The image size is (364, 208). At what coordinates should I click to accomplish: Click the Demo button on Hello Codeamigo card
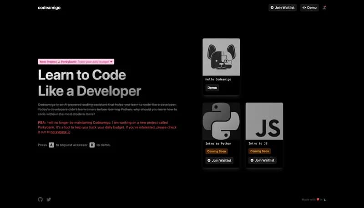pos(212,88)
